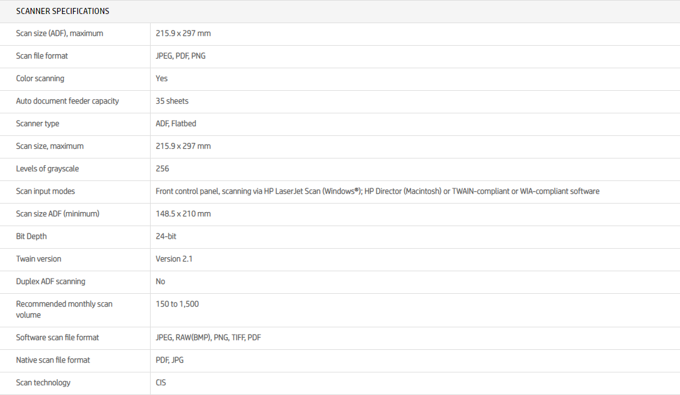
Task: Click the 'Levels of grayscale' label
Action: (48, 169)
